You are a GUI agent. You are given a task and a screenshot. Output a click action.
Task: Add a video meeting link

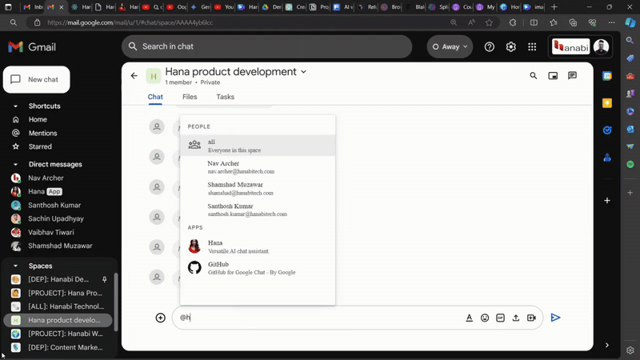(531, 318)
